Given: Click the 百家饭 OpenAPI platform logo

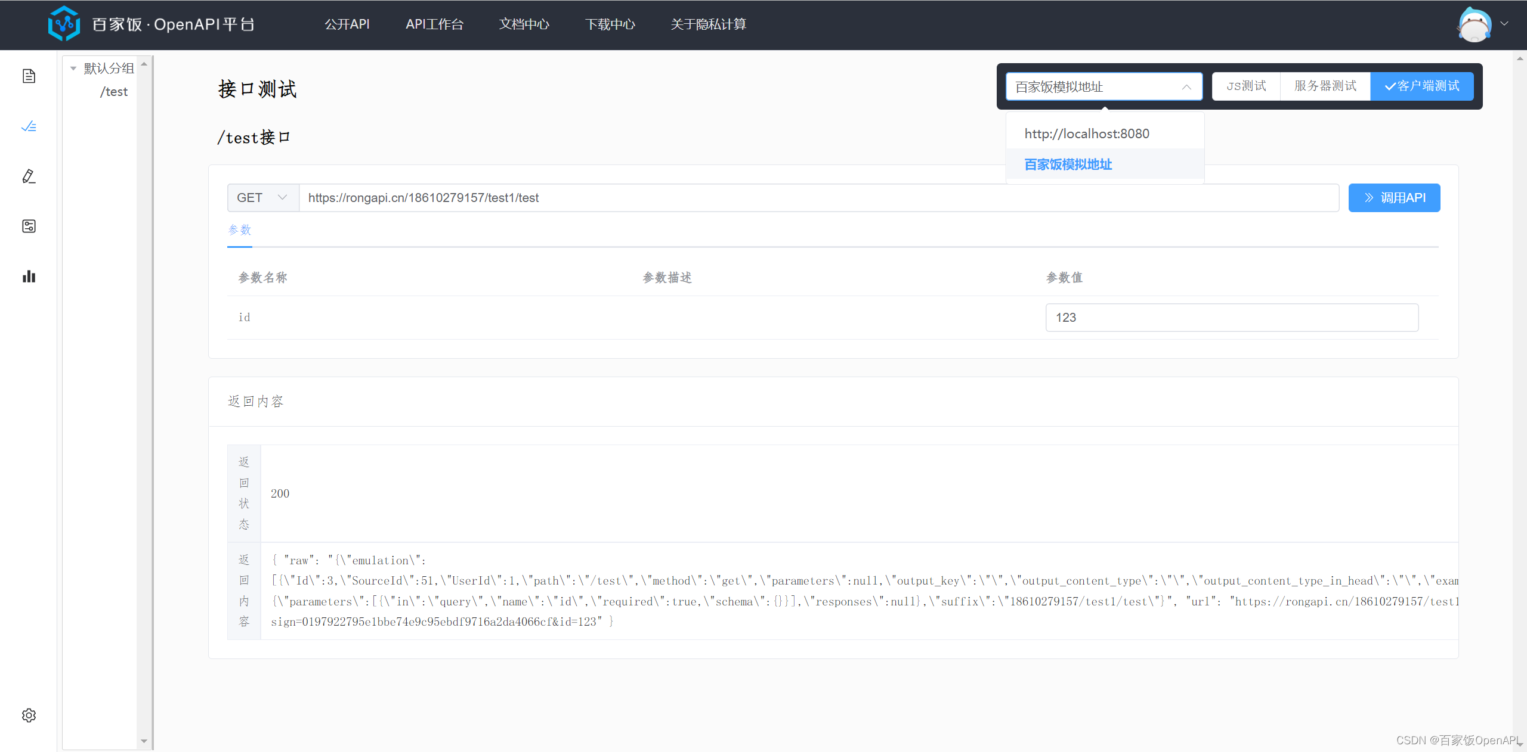Looking at the screenshot, I should click(x=152, y=24).
